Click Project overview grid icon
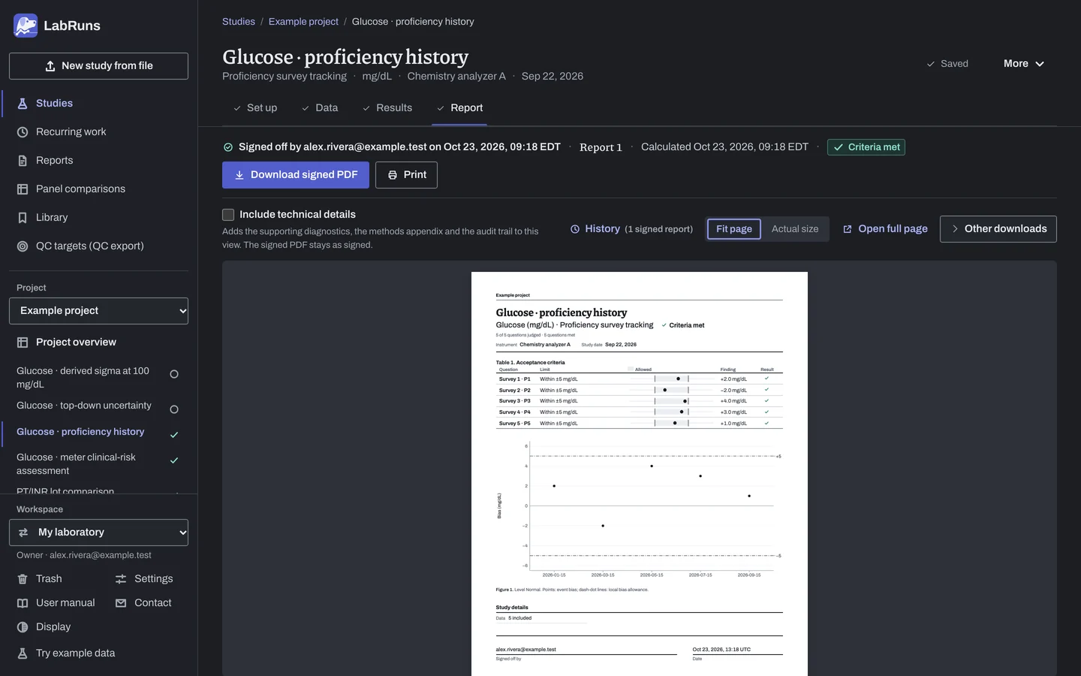The width and height of the screenshot is (1081, 676). (x=23, y=343)
